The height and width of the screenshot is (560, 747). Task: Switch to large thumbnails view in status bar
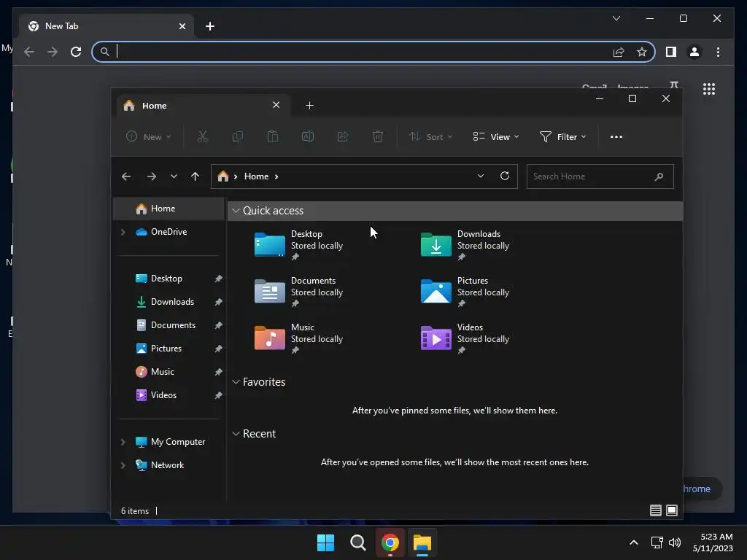[672, 510]
